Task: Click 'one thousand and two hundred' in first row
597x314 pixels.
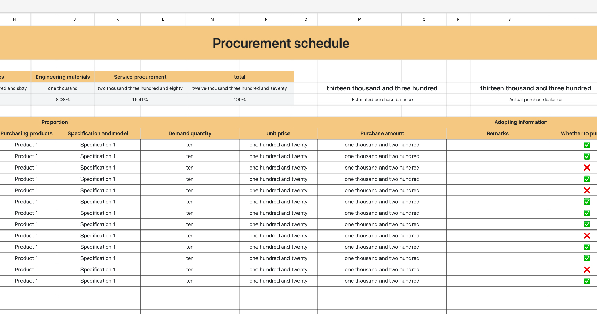Action: pyautogui.click(x=382, y=145)
